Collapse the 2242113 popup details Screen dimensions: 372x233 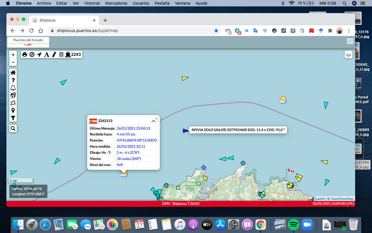point(153,121)
